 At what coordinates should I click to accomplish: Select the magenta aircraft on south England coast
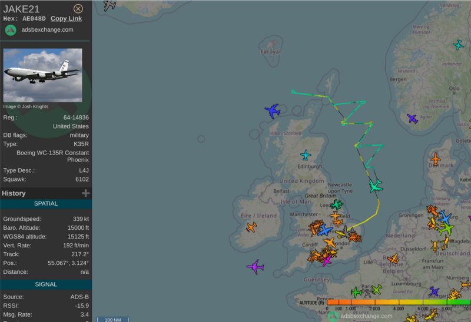tap(327, 261)
